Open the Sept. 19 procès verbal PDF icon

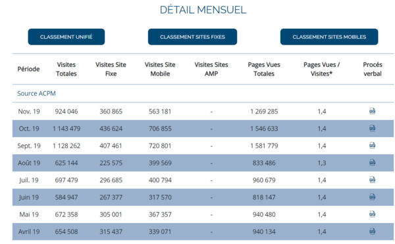(x=373, y=145)
